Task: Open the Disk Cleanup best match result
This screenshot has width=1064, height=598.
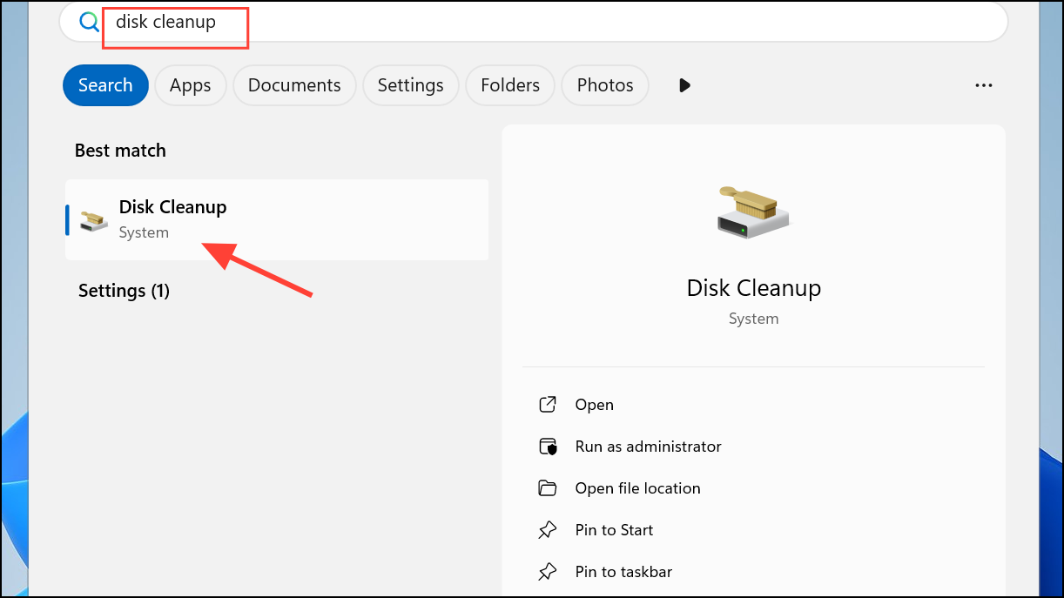Action: (277, 219)
